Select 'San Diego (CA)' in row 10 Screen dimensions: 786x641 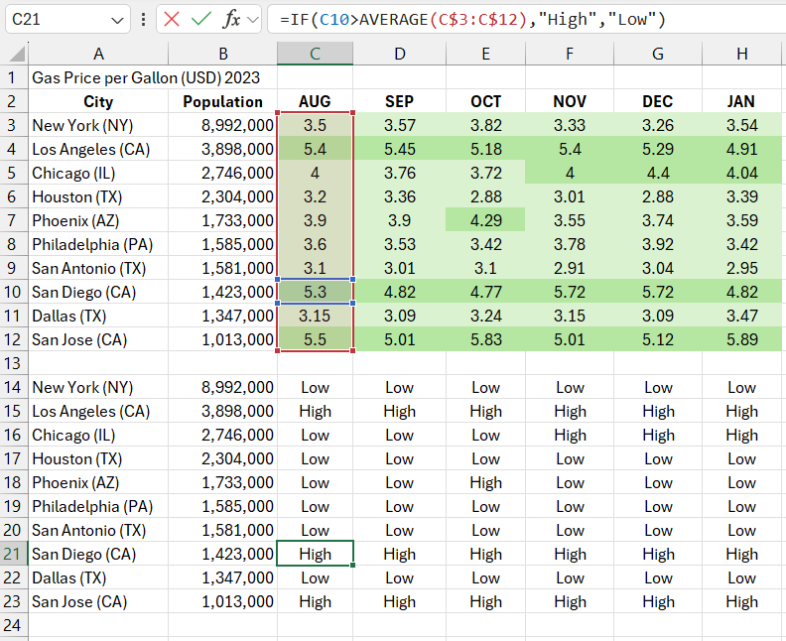point(98,292)
